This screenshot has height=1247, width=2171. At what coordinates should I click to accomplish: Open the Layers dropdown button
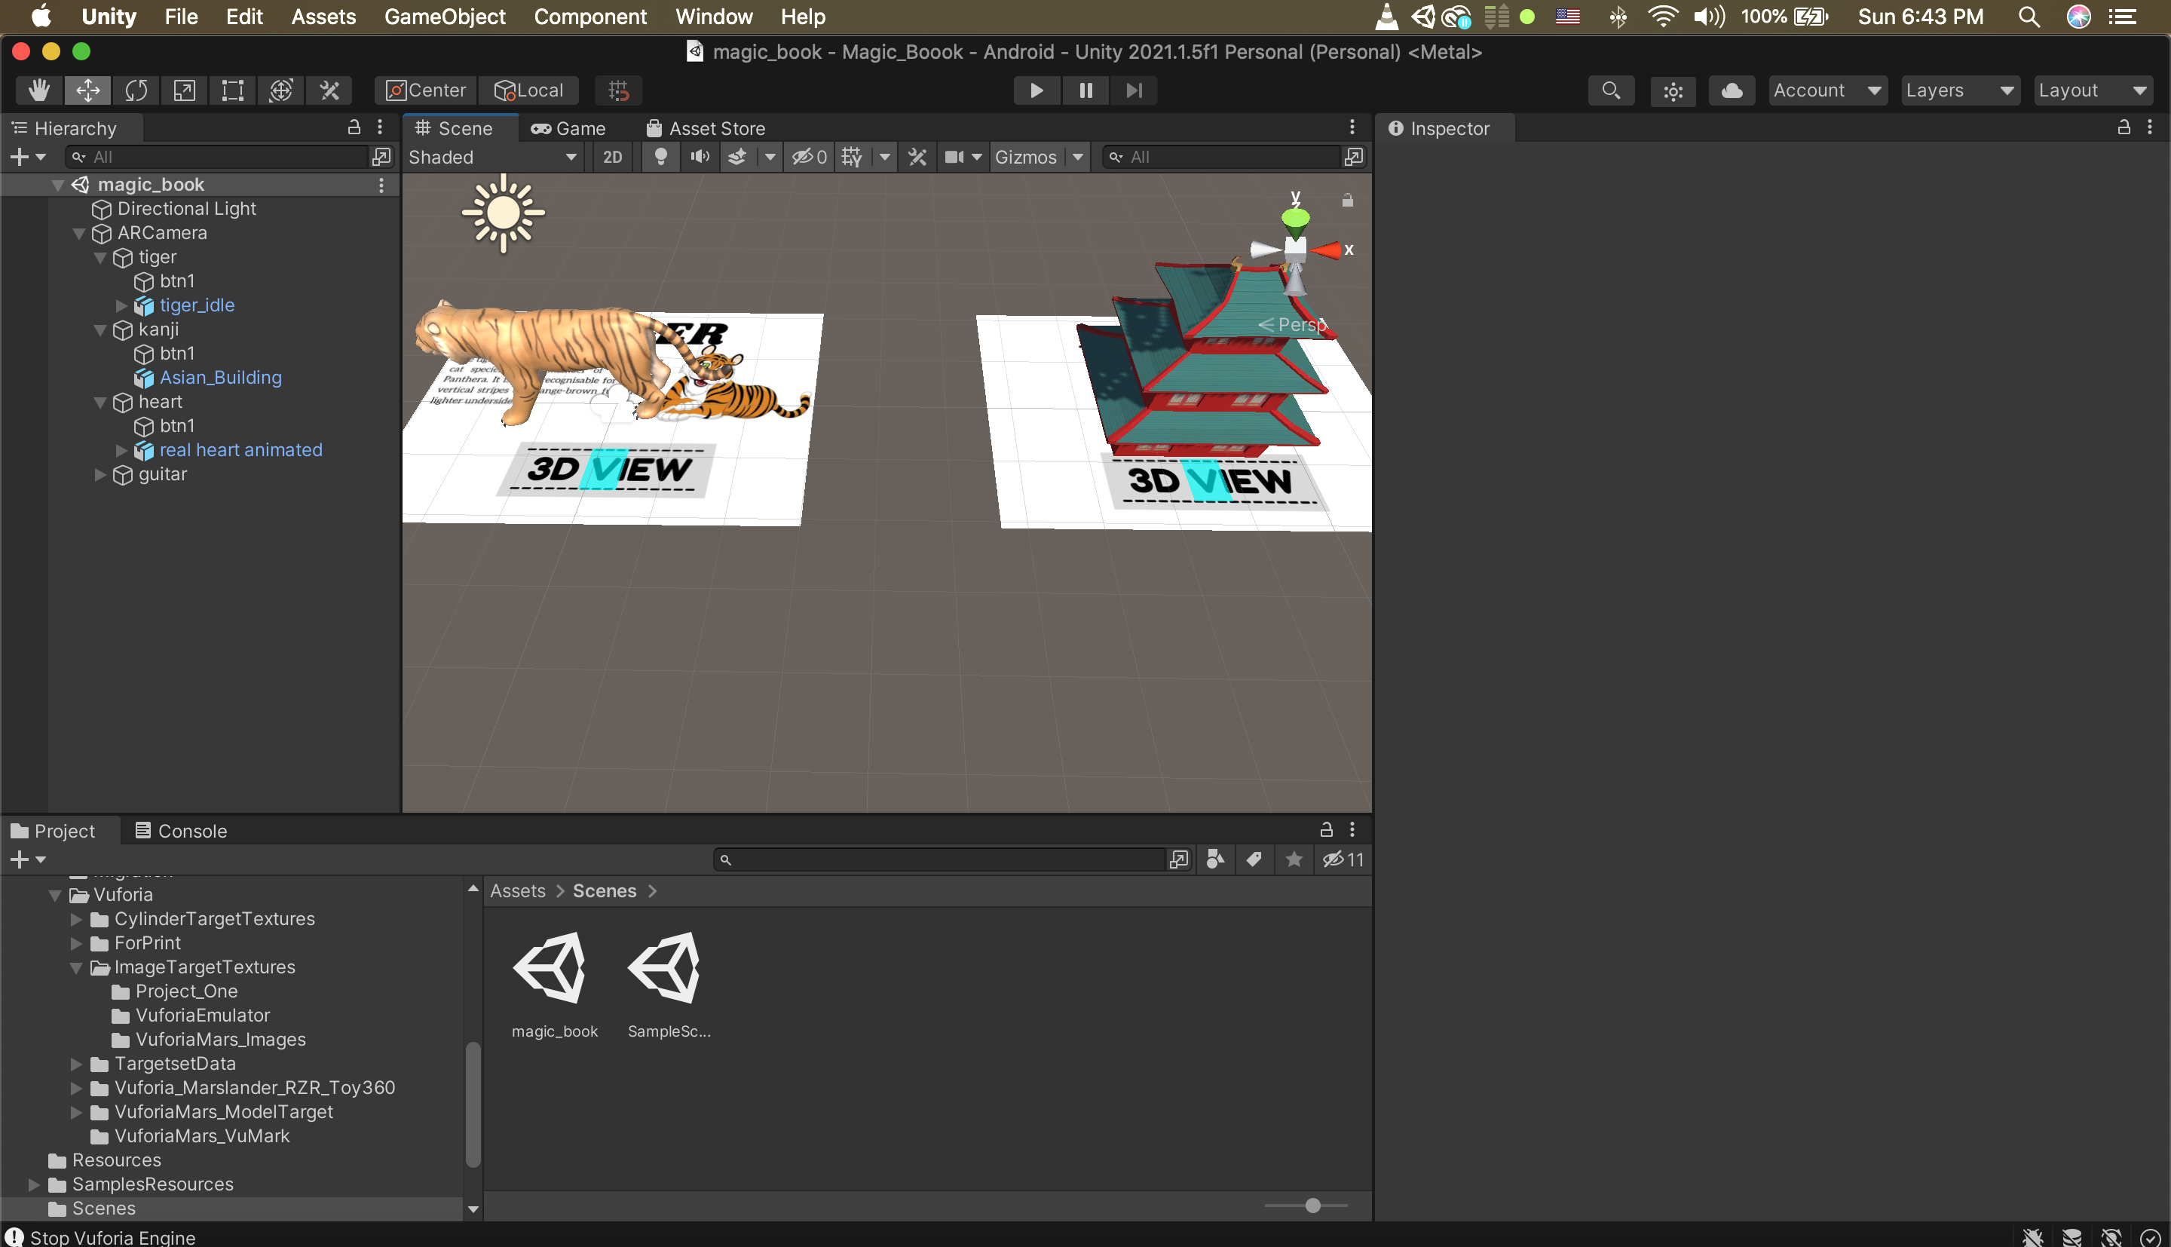[x=1958, y=90]
